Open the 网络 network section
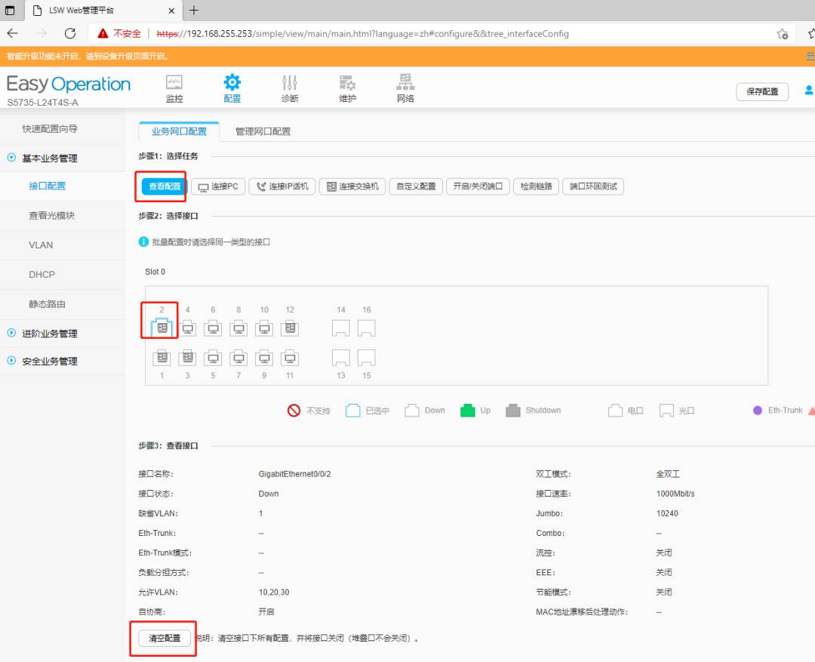 pyautogui.click(x=405, y=88)
